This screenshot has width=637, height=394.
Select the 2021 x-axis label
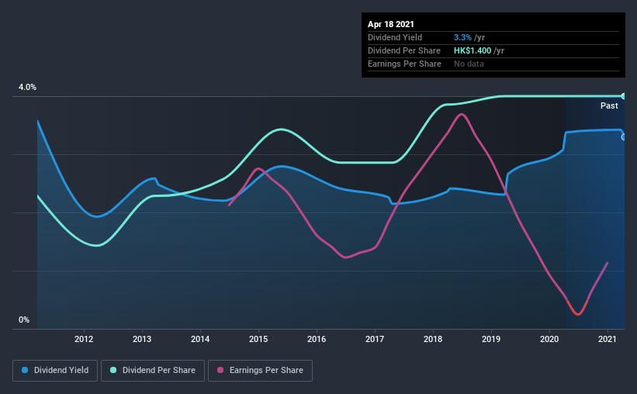(608, 339)
